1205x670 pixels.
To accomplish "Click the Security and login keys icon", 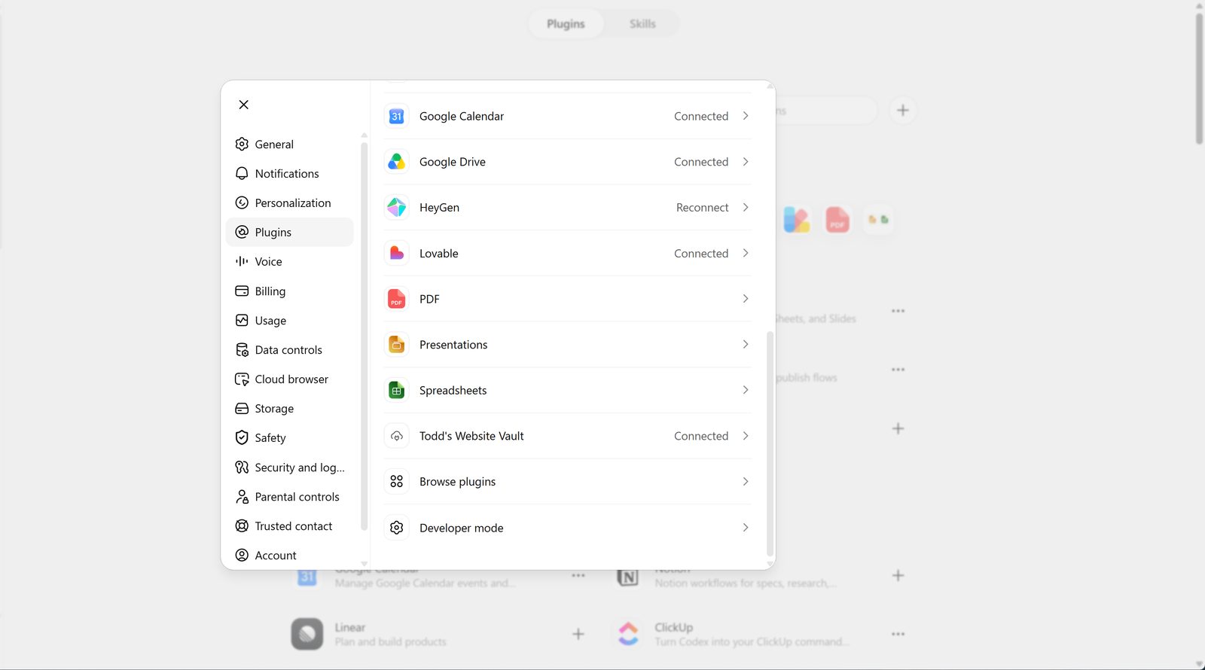I will (x=242, y=467).
